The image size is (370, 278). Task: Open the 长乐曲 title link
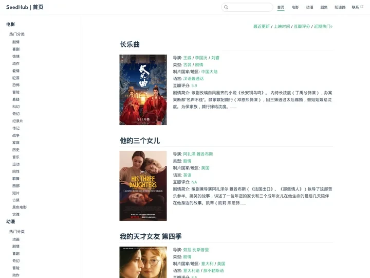(130, 44)
